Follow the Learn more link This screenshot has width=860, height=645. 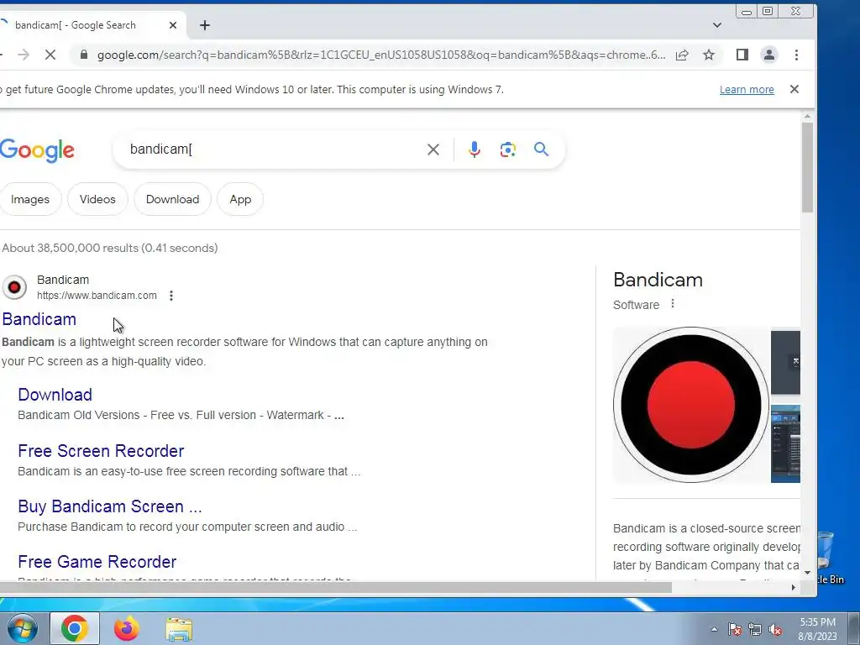tap(747, 89)
